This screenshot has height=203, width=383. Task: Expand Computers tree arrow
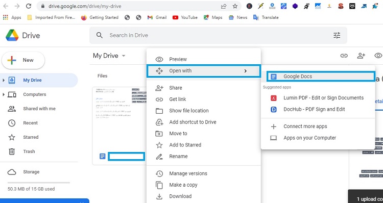tap(4, 94)
